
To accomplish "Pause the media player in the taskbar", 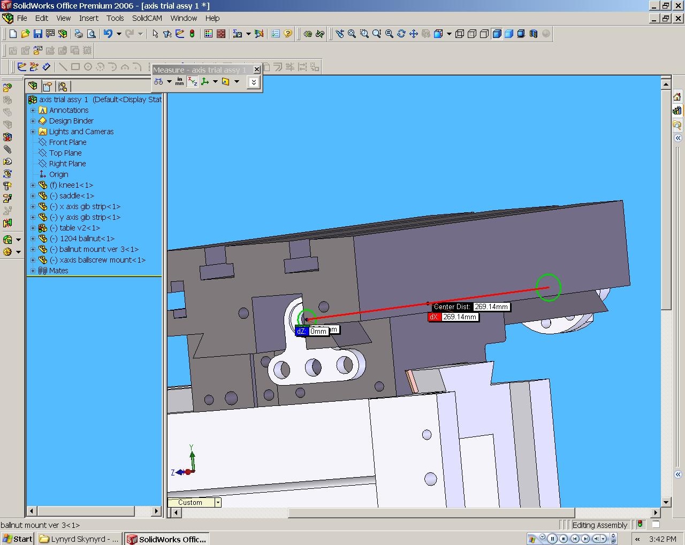I will (x=552, y=539).
